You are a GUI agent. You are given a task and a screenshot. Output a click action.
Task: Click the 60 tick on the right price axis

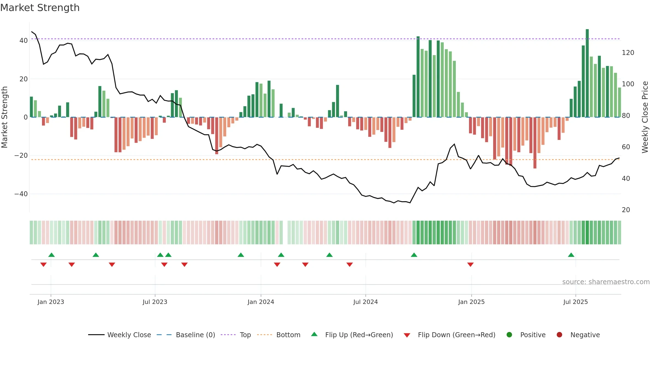626,147
